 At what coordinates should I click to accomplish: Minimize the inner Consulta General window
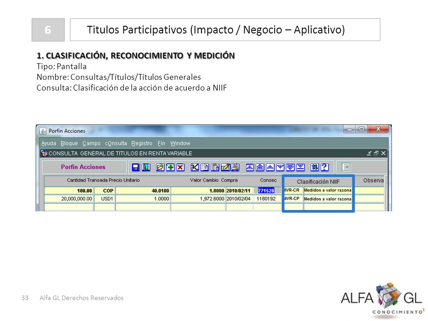click(369, 153)
